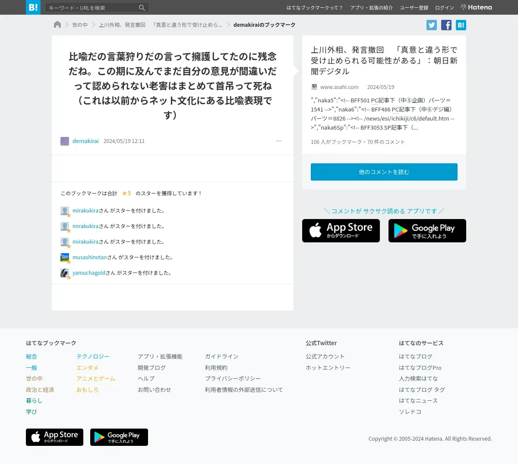Click ログイン in header
518x464 pixels.
click(x=445, y=8)
